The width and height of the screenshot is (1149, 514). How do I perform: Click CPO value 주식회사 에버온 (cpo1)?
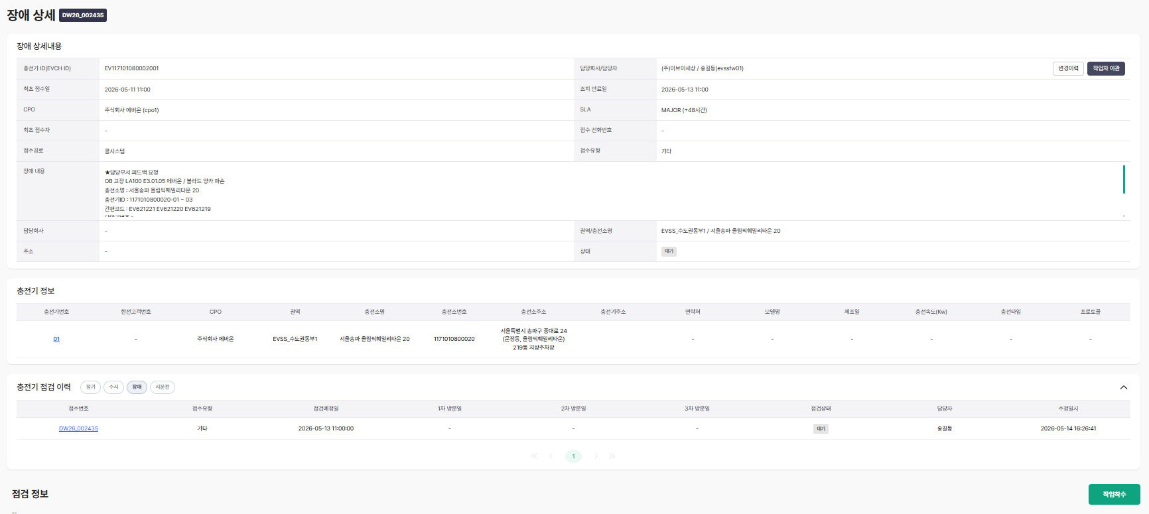click(x=131, y=110)
